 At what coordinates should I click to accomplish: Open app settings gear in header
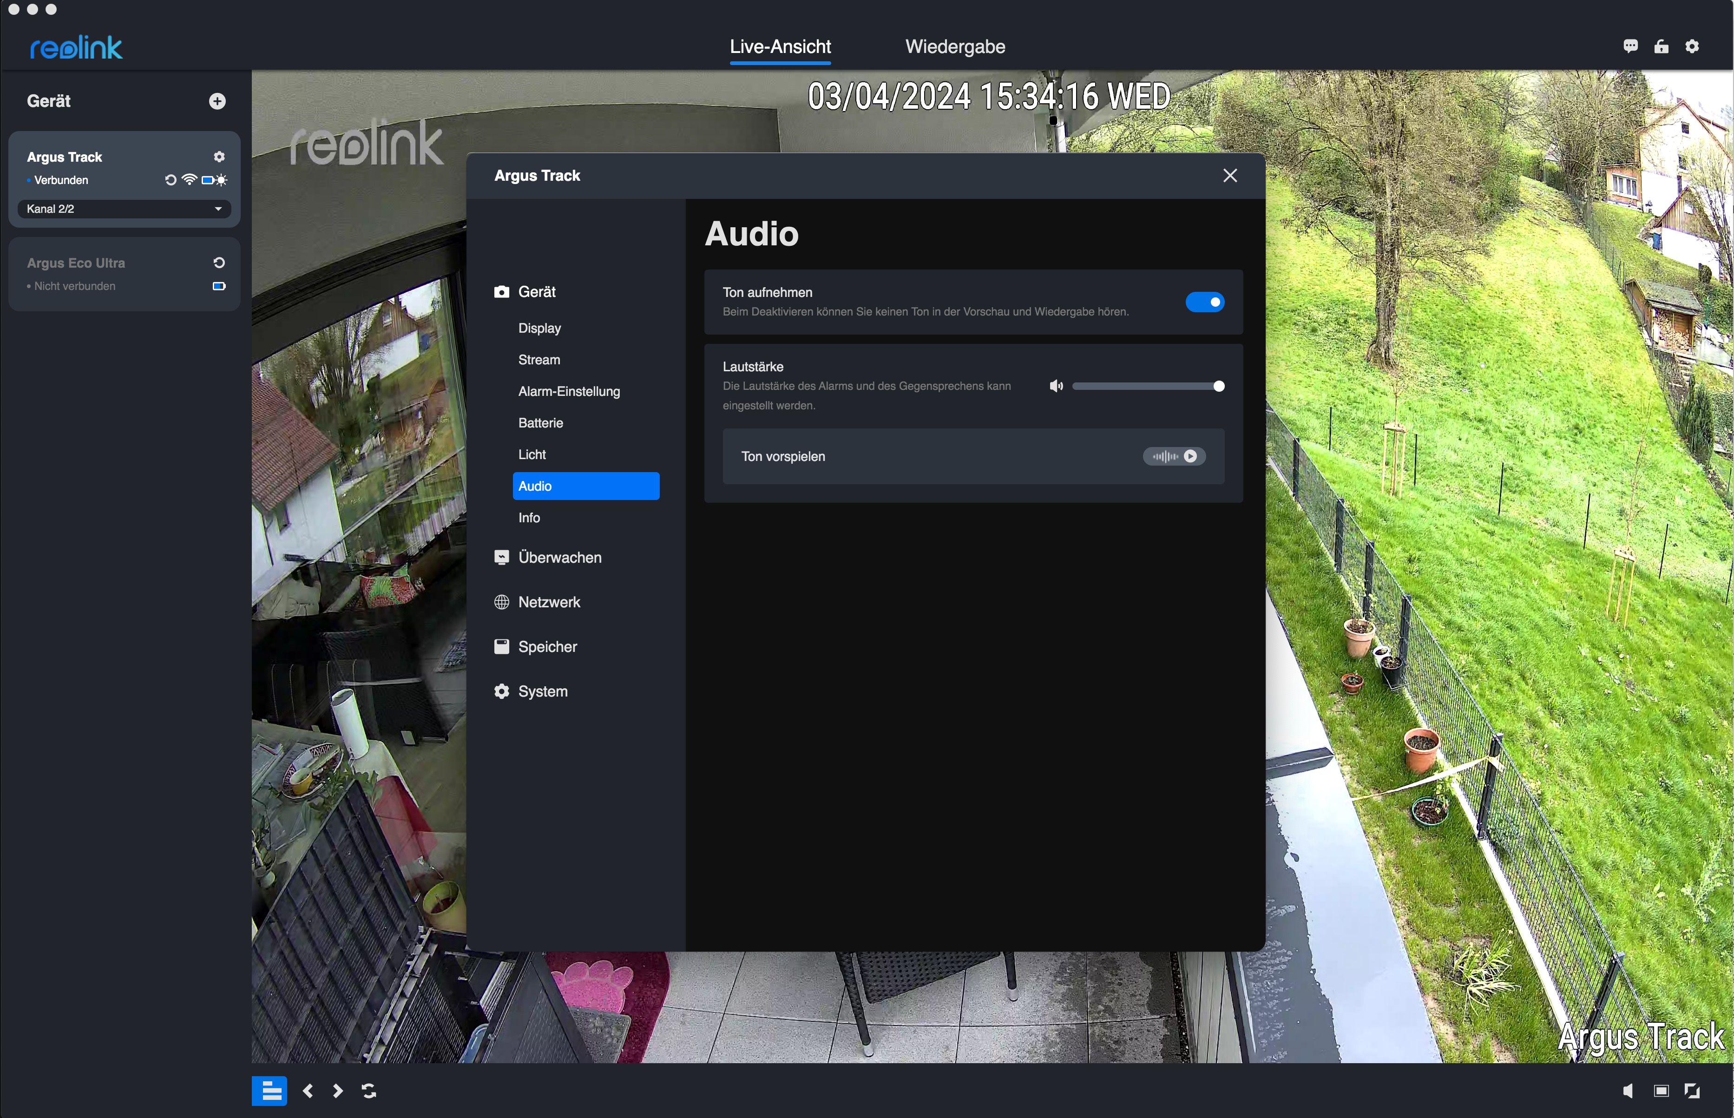(x=1692, y=46)
